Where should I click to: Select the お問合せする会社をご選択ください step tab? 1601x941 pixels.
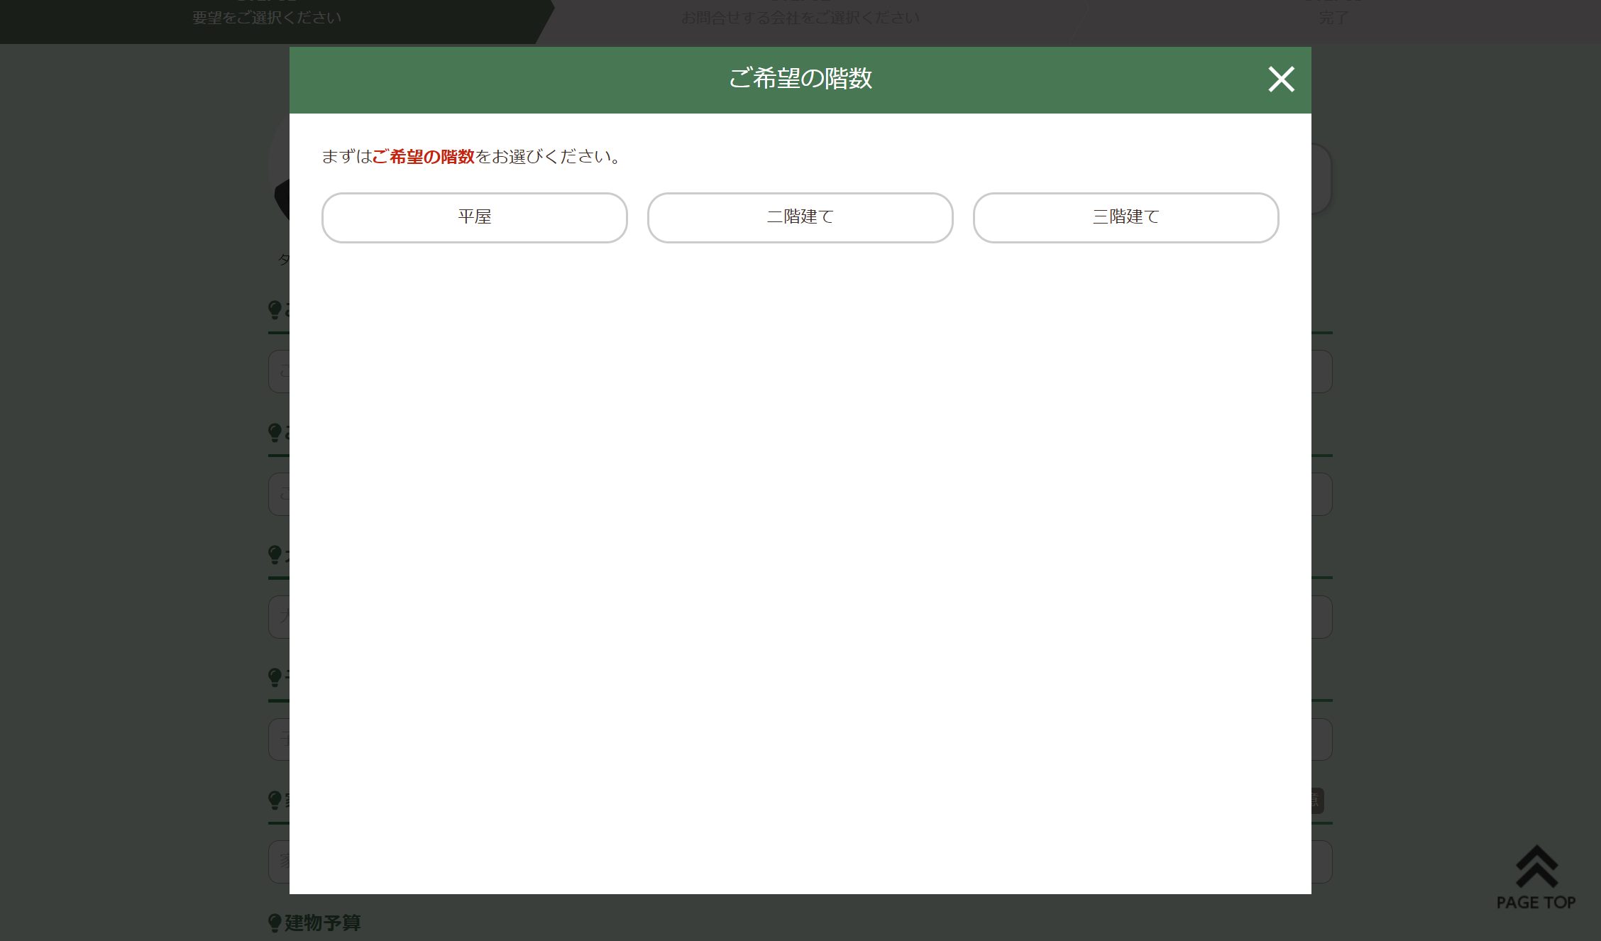point(800,18)
